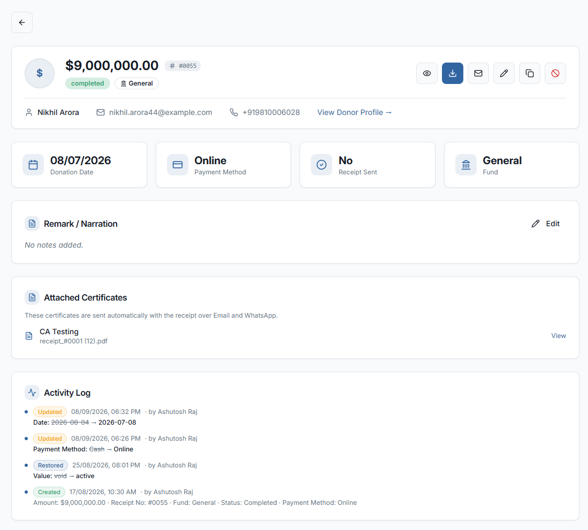Viewport: 588px width, 530px height.
Task: Click the Restored activity badge
Action: pyautogui.click(x=51, y=465)
